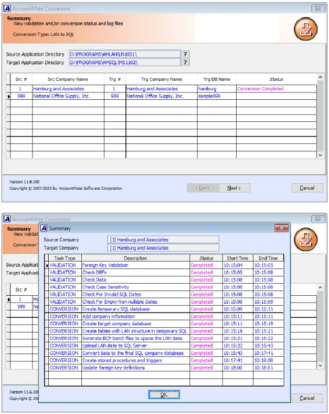Viewport: 329px width, 414px height.
Task: Click the Trg Company Name column header
Action: pos(162,79)
